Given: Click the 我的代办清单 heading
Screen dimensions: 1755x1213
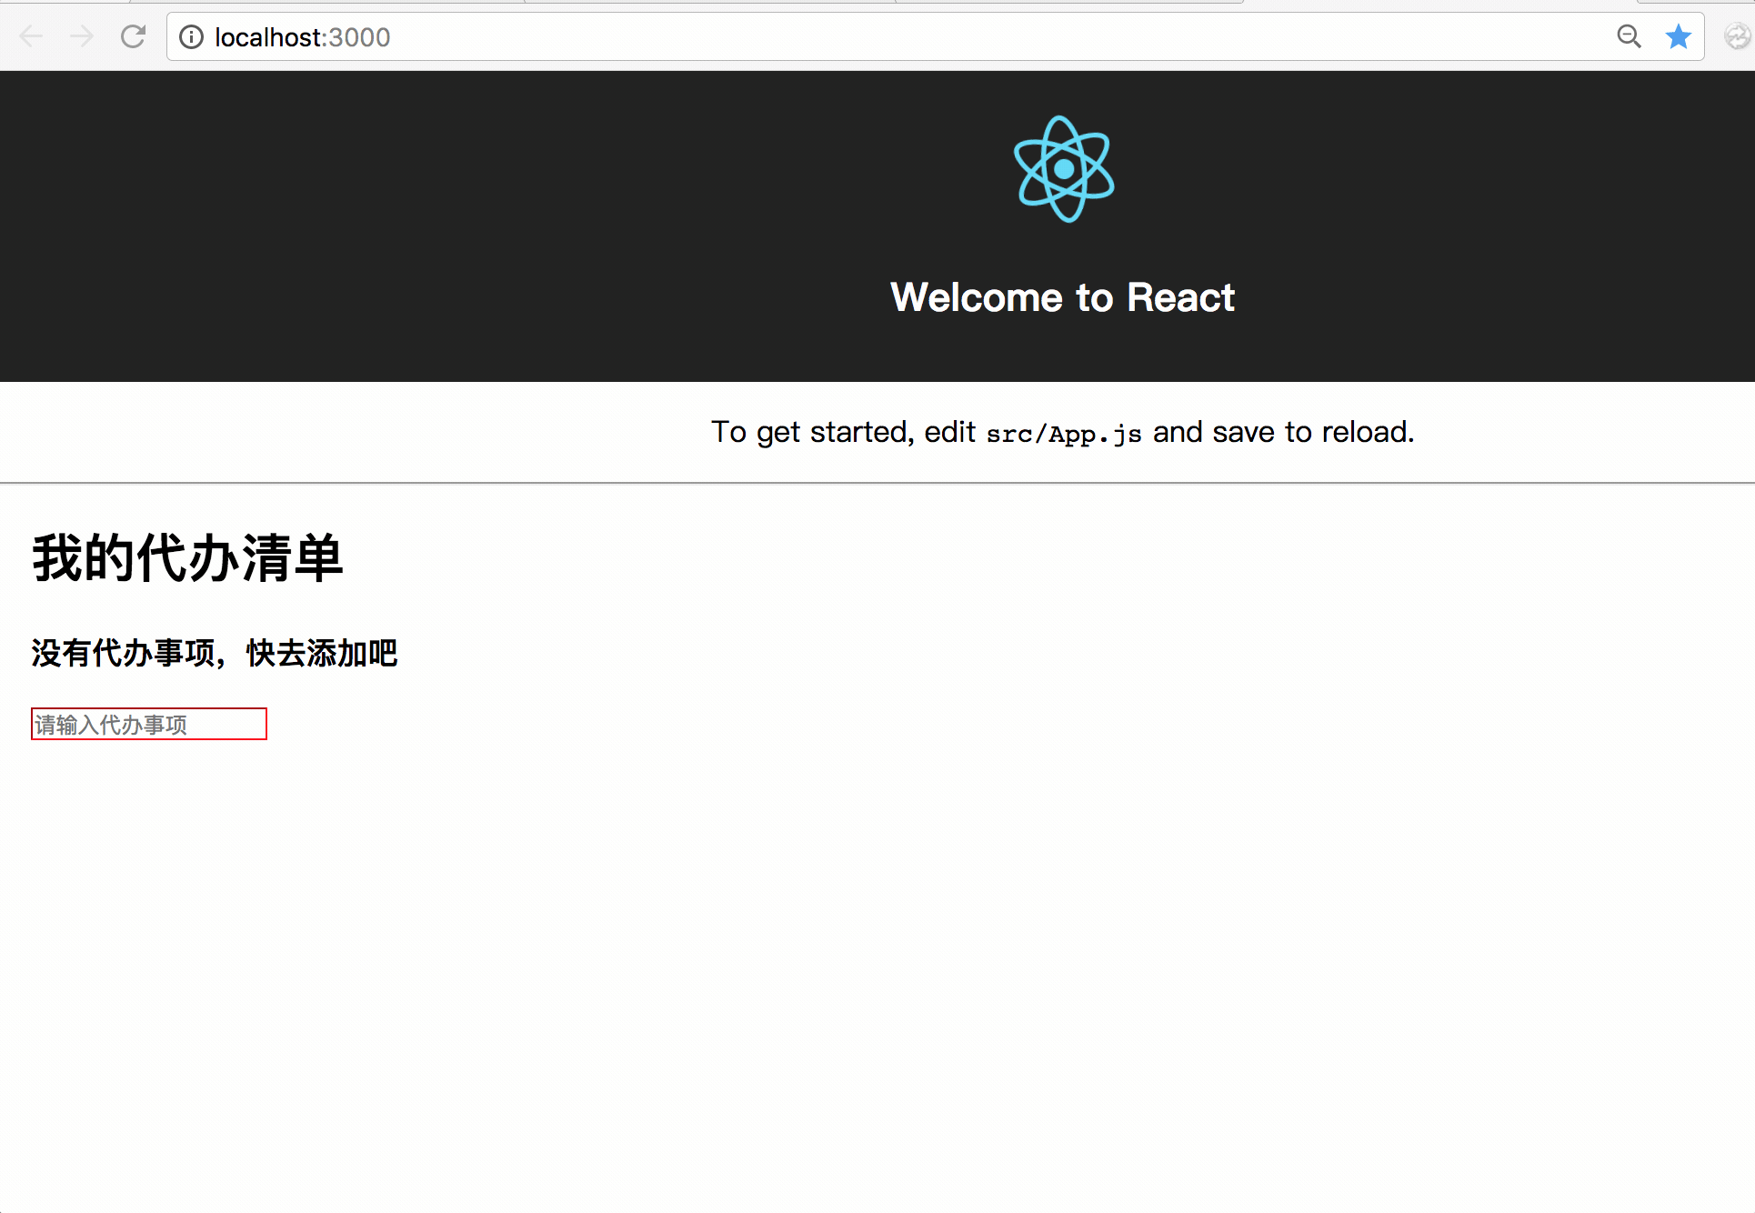Looking at the screenshot, I should coord(187,557).
